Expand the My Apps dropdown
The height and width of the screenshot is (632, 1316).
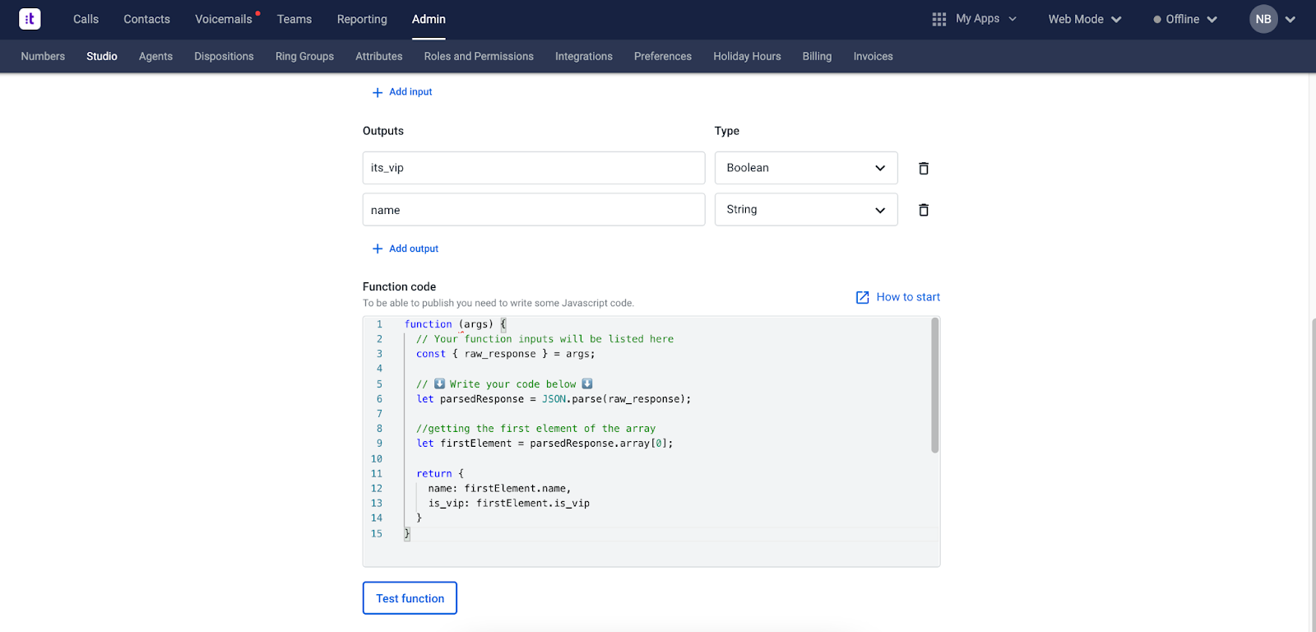point(1012,19)
